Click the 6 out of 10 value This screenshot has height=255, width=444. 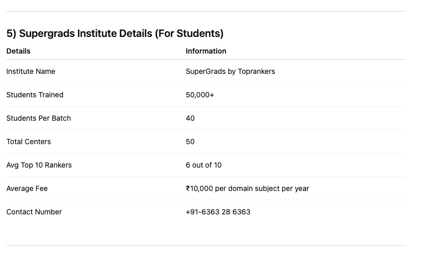pos(204,165)
